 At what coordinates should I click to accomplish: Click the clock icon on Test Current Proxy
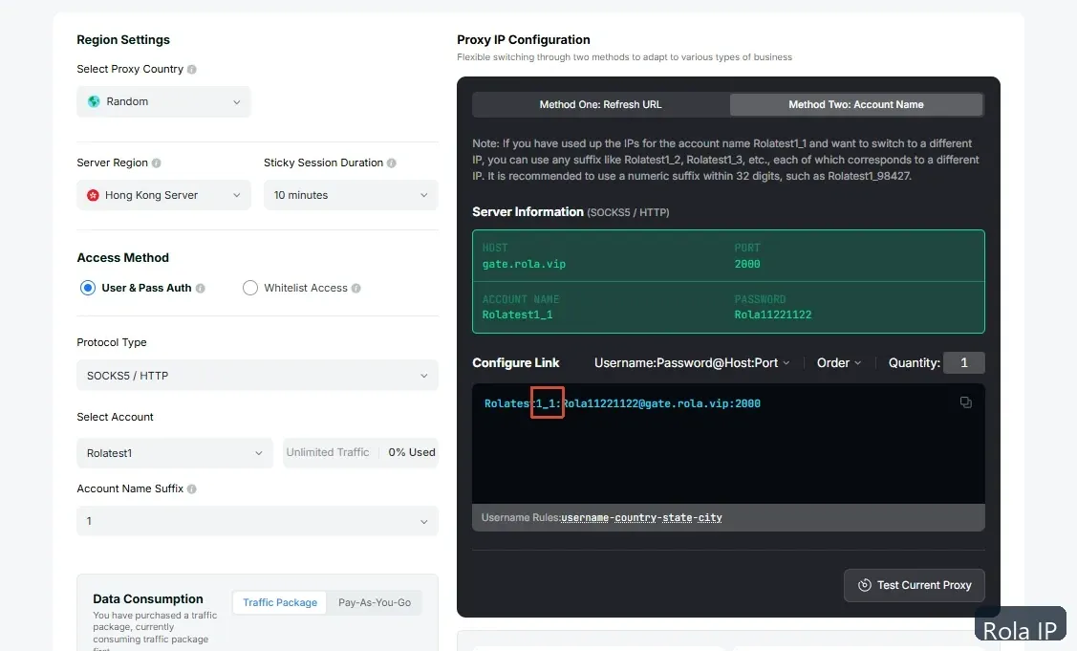point(865,585)
